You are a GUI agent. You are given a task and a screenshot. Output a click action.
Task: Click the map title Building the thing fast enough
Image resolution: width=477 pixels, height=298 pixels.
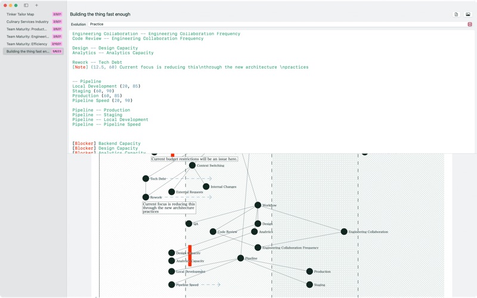pos(100,14)
